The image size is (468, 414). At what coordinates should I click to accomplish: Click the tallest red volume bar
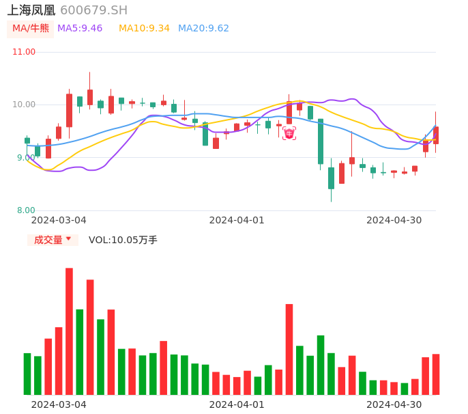coord(69,331)
